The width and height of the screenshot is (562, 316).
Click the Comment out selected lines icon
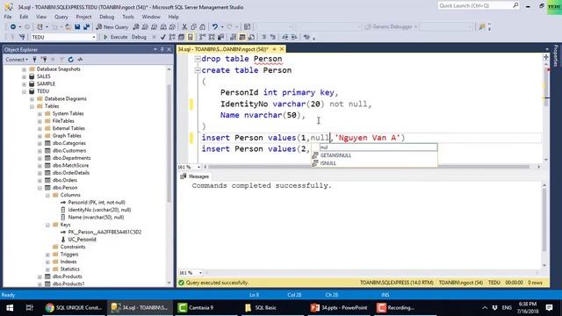[263, 37]
